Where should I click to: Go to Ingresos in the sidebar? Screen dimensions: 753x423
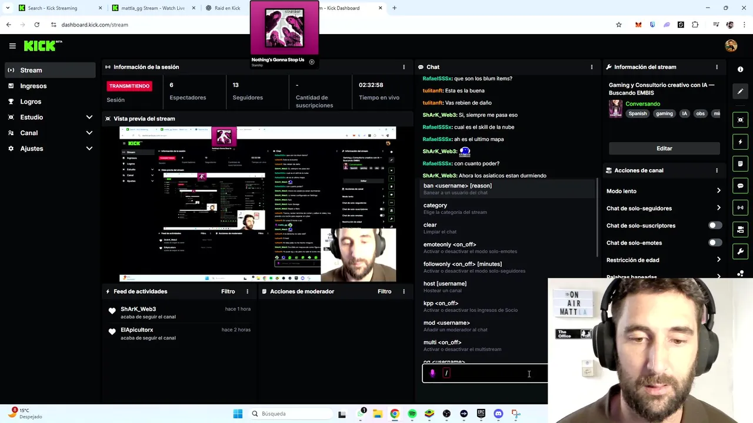[x=50, y=86]
